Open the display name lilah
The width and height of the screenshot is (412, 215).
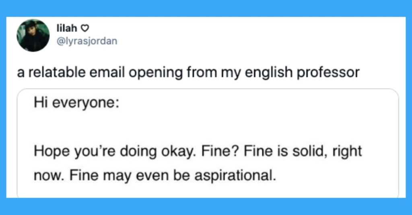click(x=67, y=28)
